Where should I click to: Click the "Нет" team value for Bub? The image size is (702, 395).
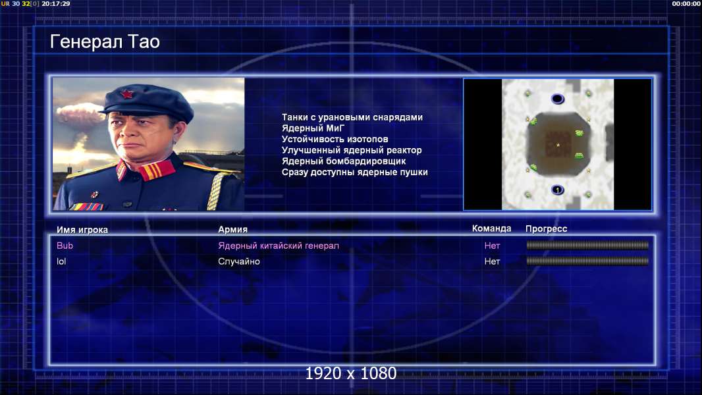point(492,246)
